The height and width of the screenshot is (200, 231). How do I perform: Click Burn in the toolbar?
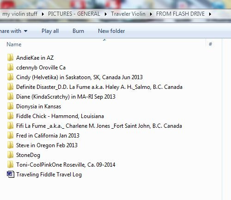pyautogui.click(x=78, y=31)
